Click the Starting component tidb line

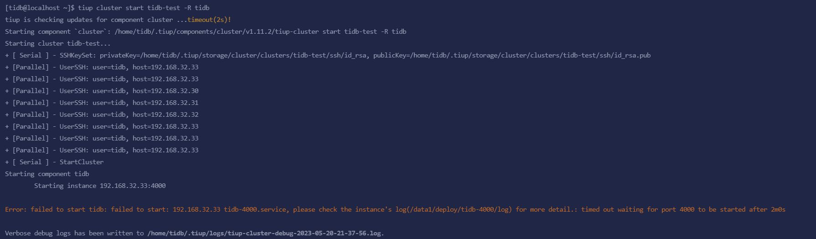click(x=47, y=174)
